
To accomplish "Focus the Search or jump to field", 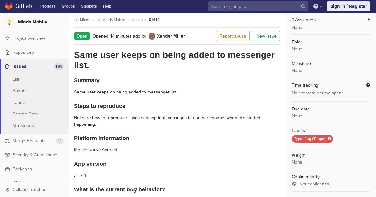I will click(258, 6).
